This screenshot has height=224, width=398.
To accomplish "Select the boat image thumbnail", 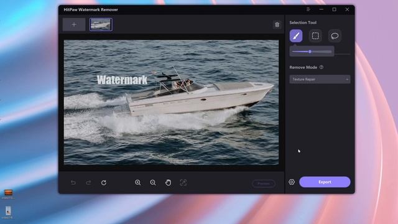I will coord(101,25).
